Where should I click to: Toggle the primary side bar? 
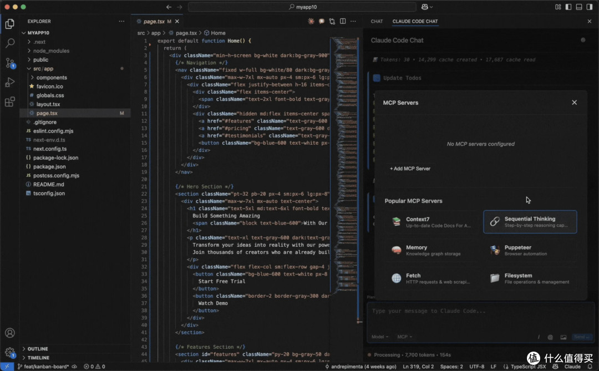568,7
